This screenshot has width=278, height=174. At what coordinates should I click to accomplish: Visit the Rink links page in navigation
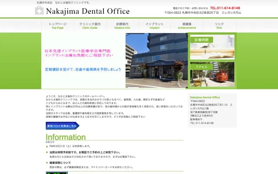(x=219, y=25)
